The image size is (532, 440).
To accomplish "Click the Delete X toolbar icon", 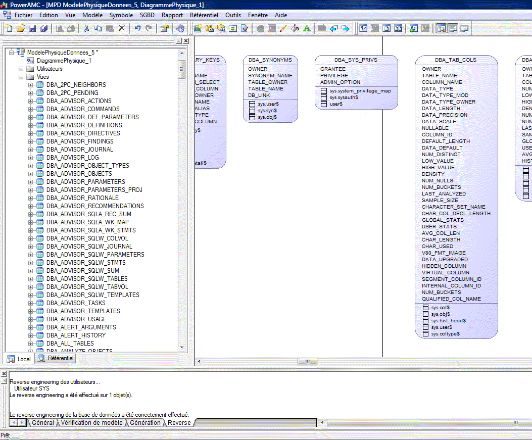I will [121, 28].
